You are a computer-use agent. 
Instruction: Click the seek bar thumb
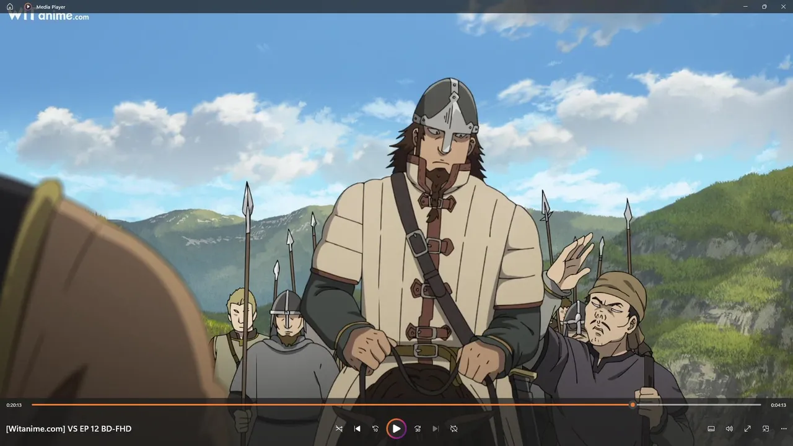[x=633, y=404]
